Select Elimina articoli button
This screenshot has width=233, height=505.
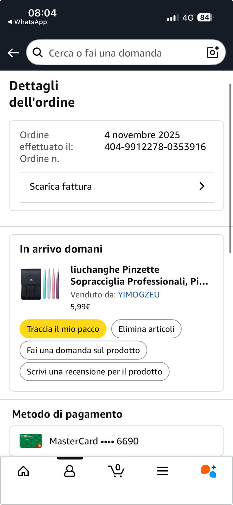click(146, 329)
